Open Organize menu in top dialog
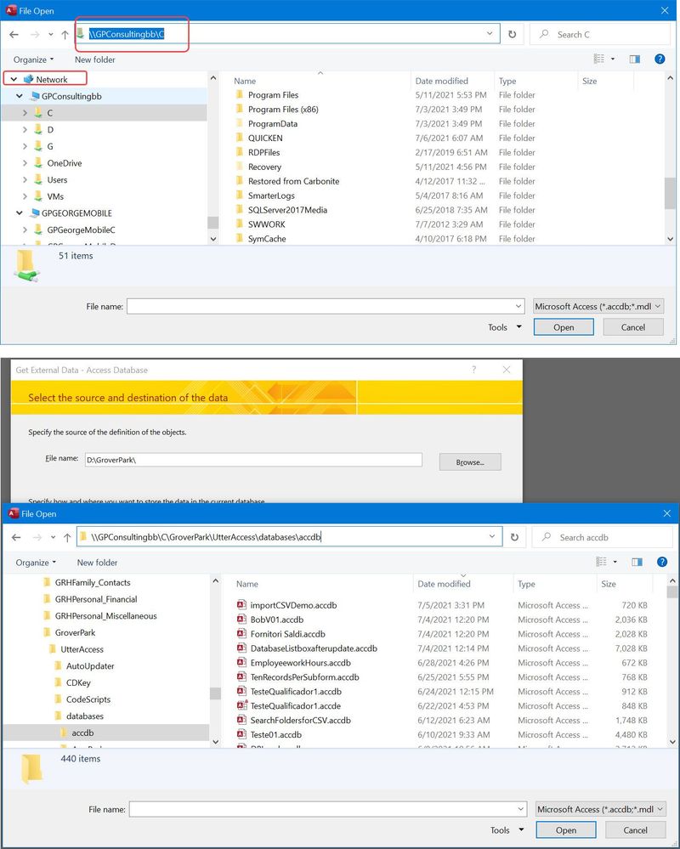 (x=33, y=59)
